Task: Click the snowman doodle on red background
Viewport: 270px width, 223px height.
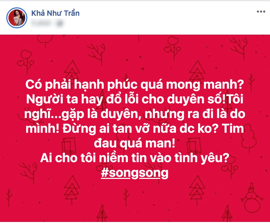Action: click(x=252, y=198)
